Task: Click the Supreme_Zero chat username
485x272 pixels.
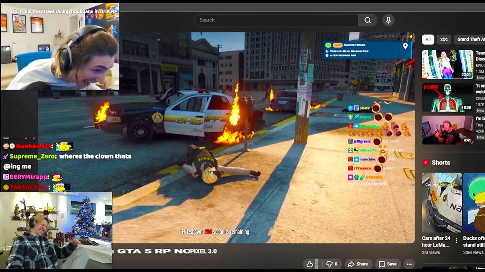Action: [33, 156]
